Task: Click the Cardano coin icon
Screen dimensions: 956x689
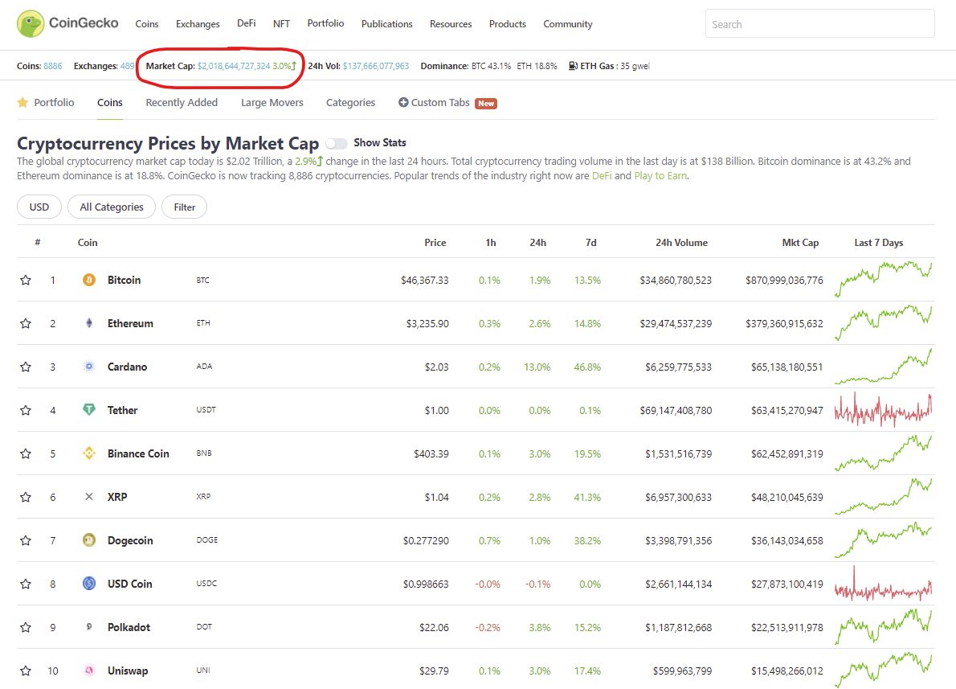Action: pyautogui.click(x=89, y=367)
